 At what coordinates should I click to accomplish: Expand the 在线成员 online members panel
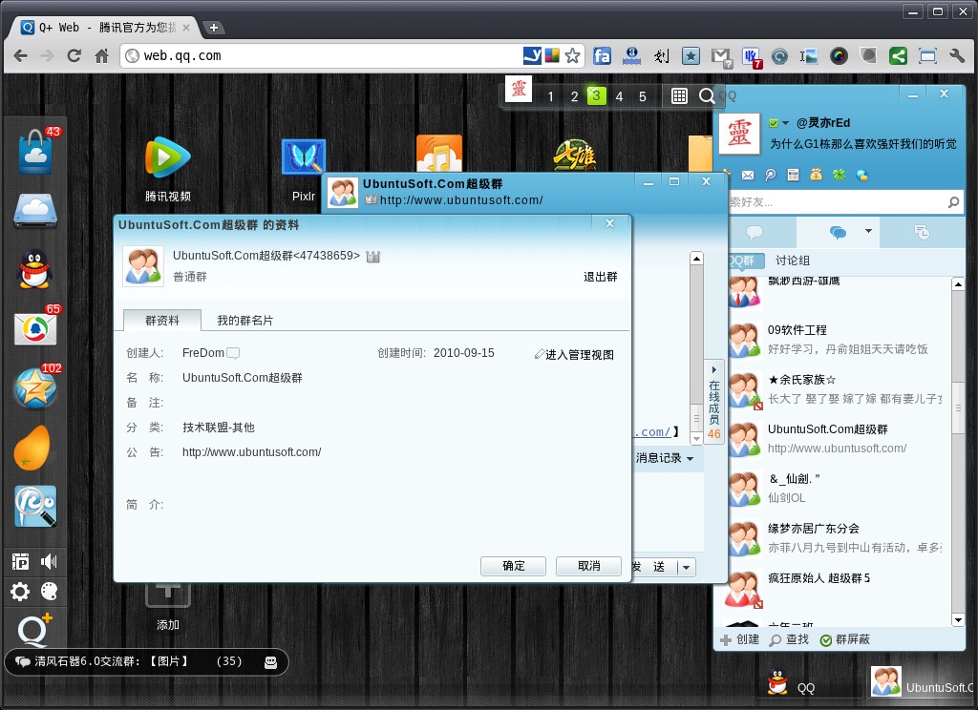pyautogui.click(x=714, y=402)
